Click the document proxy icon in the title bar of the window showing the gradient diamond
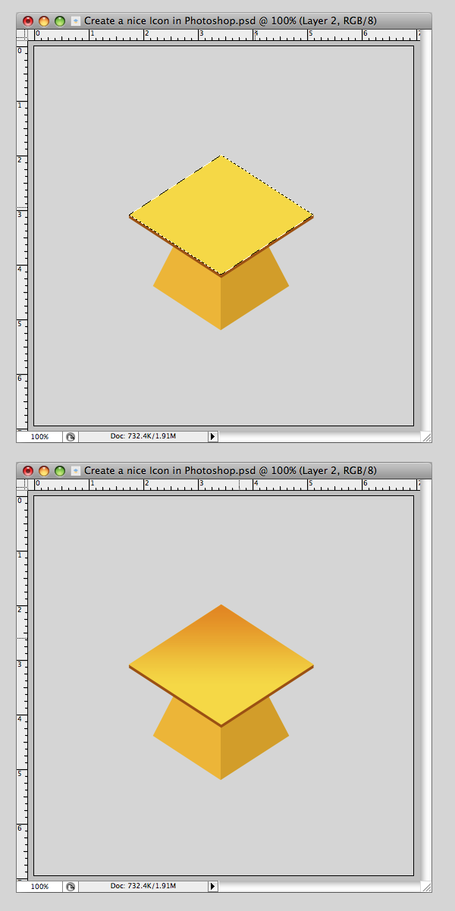Image resolution: width=455 pixels, height=911 pixels. (76, 471)
